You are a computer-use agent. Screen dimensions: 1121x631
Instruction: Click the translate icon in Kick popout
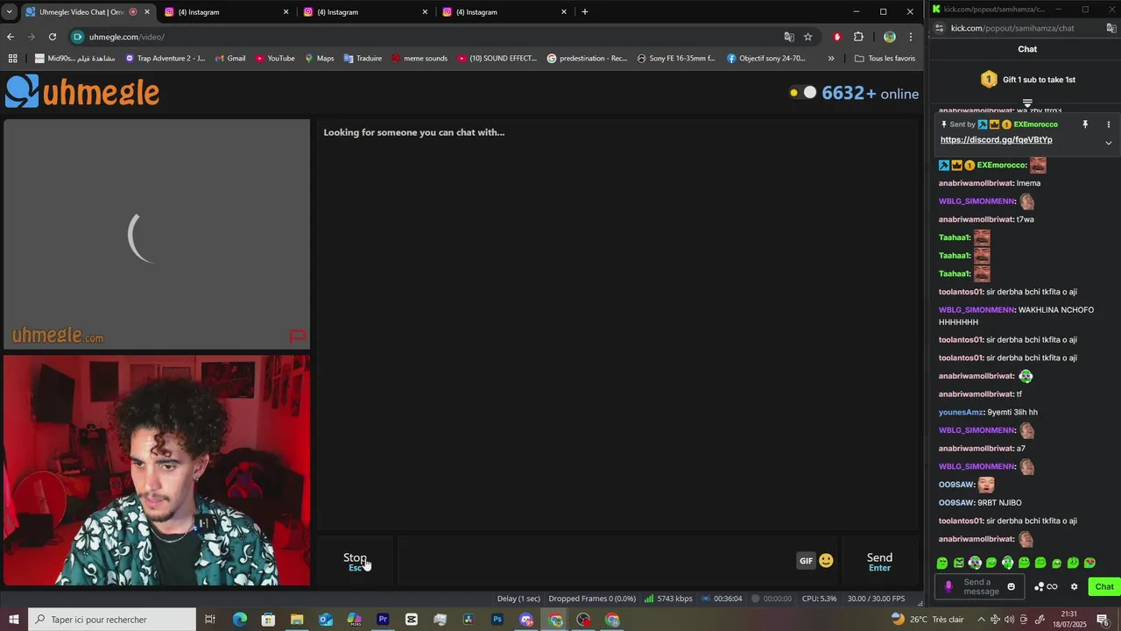pyautogui.click(x=1112, y=28)
